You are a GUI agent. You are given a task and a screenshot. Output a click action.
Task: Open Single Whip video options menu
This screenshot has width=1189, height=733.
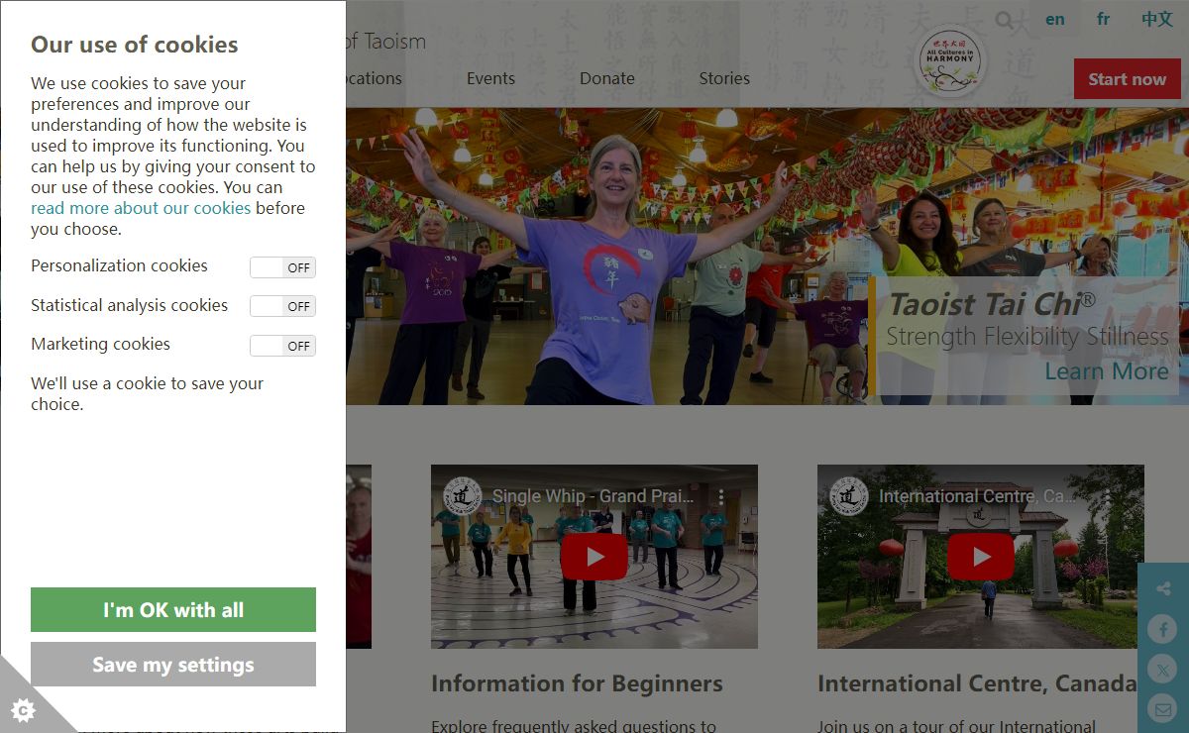click(x=722, y=495)
